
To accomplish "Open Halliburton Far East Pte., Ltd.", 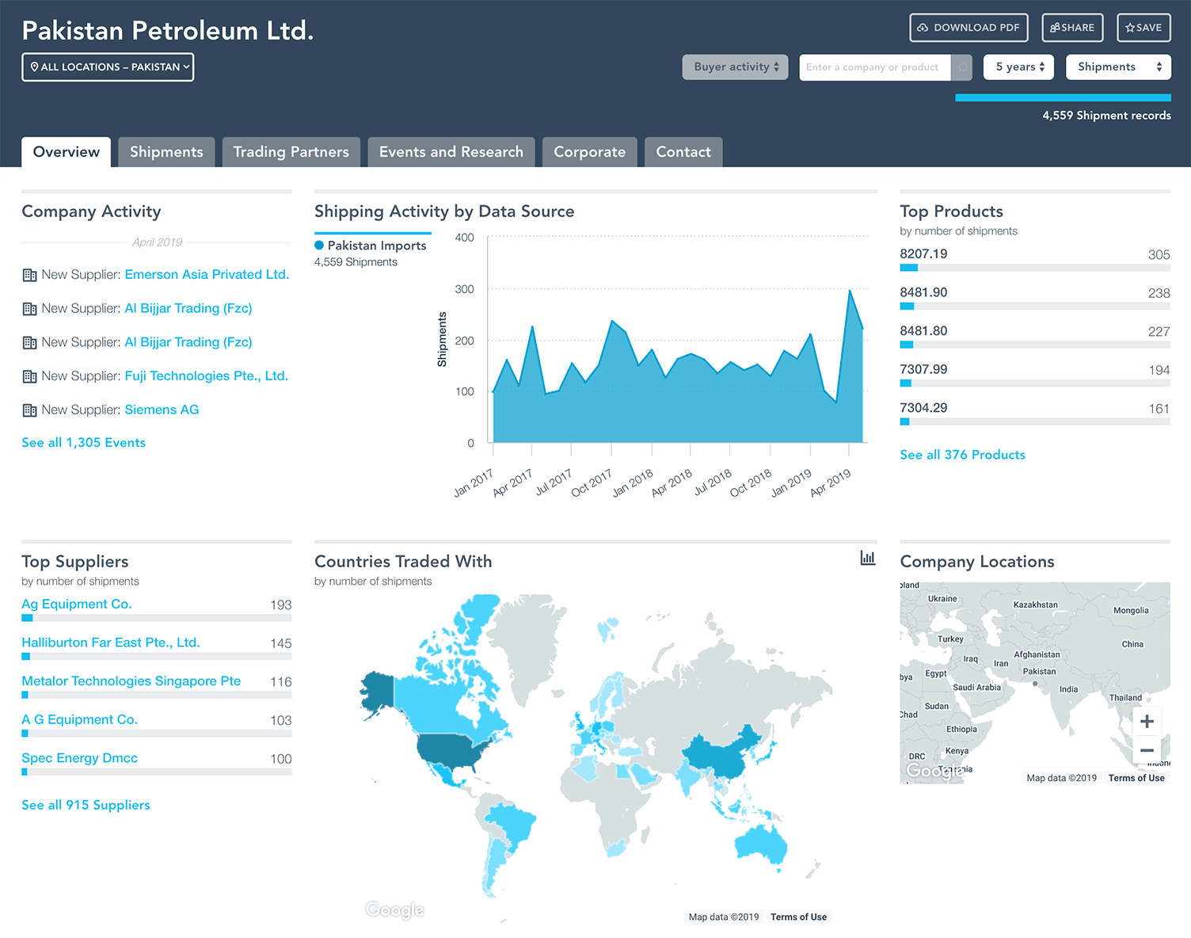I will (111, 643).
